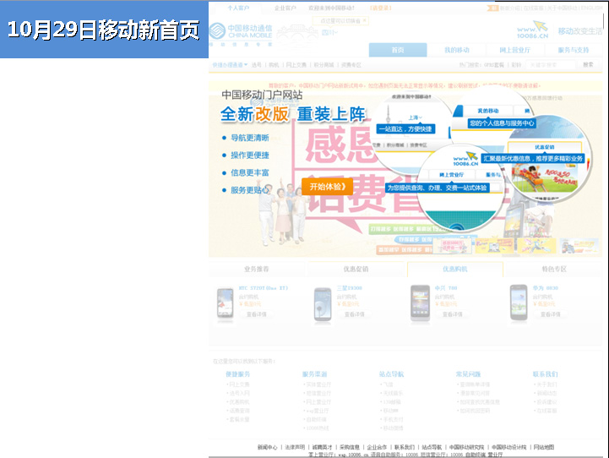The image size is (609, 458).
Task: Open the 中兴 T80 product link
Action: point(446,288)
